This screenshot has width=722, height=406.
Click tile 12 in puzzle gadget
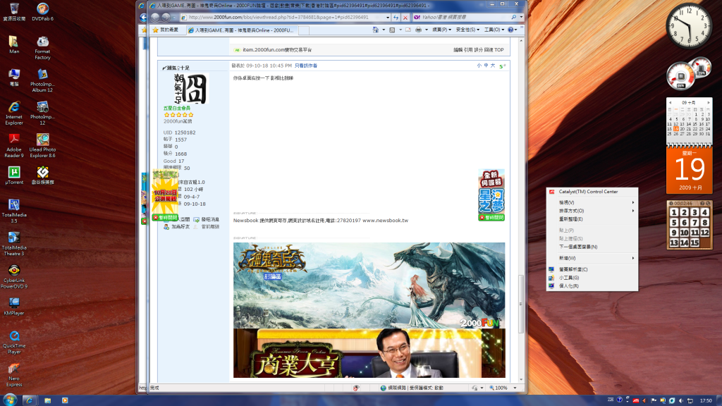point(704,233)
